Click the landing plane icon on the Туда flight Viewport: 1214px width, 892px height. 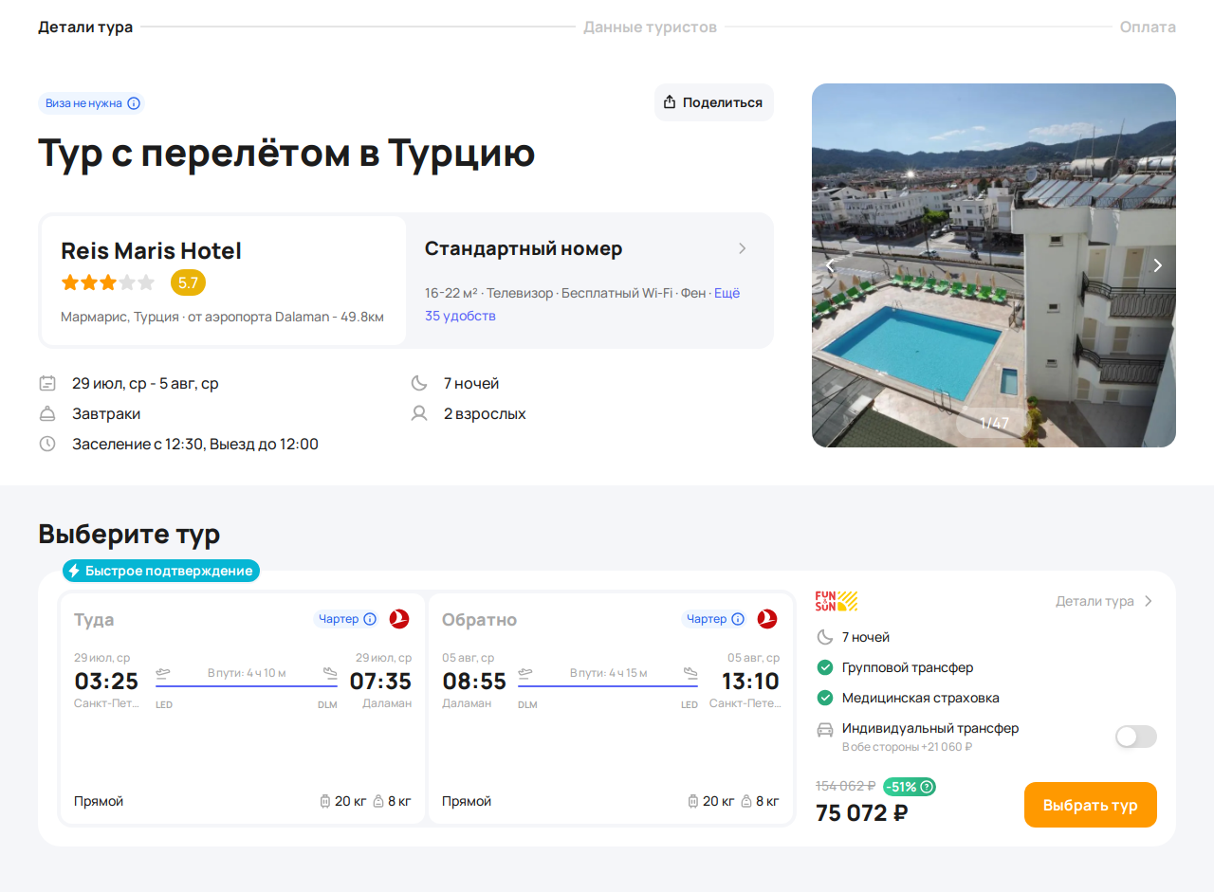[330, 673]
